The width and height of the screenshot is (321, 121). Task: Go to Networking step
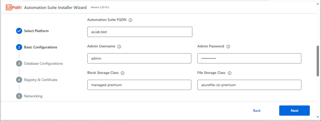[x=33, y=96]
